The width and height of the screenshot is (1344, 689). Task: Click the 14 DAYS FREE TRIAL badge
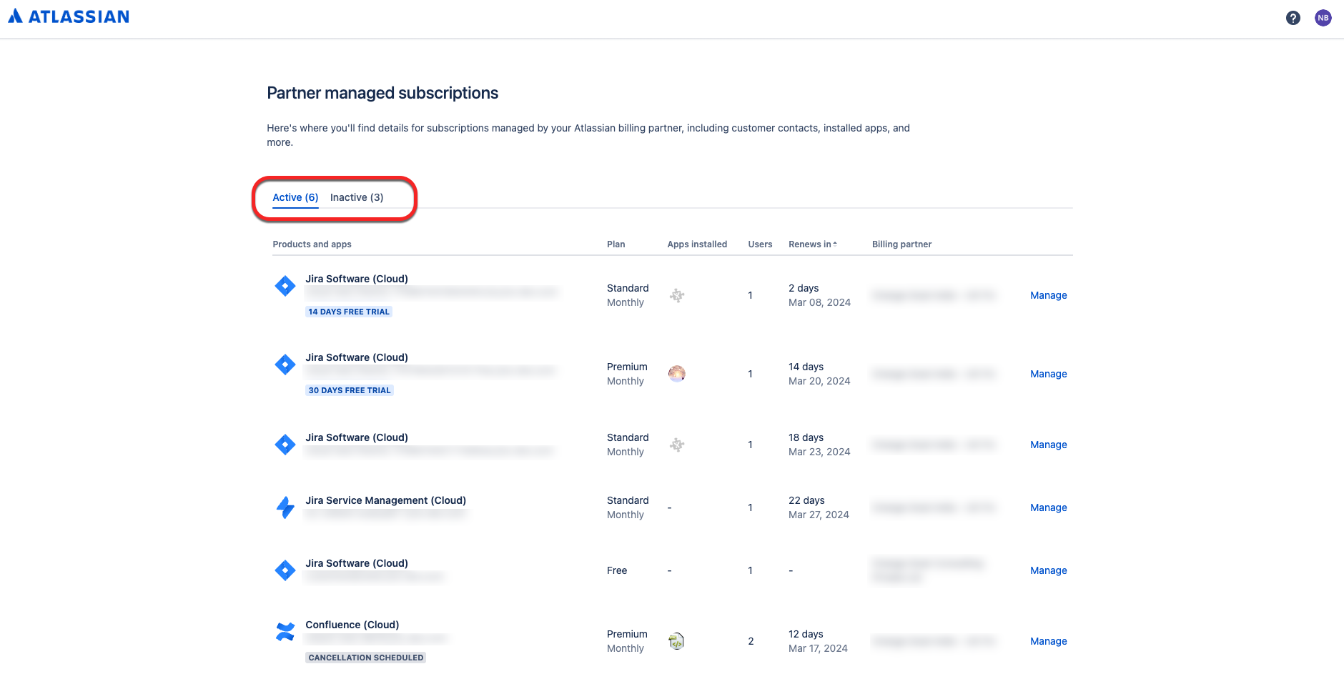tap(349, 312)
